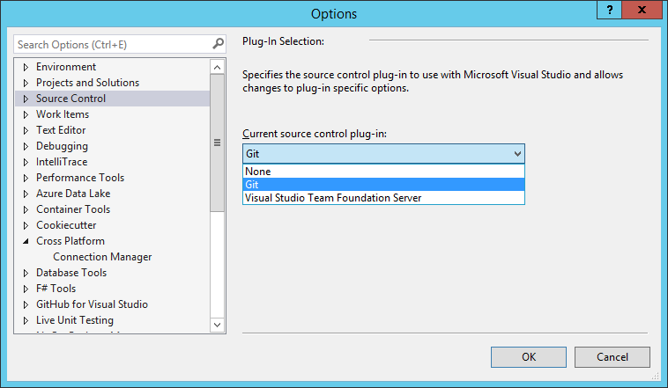Expand the Projects and Solutions node
Screen dimensions: 668x388
(x=26, y=83)
